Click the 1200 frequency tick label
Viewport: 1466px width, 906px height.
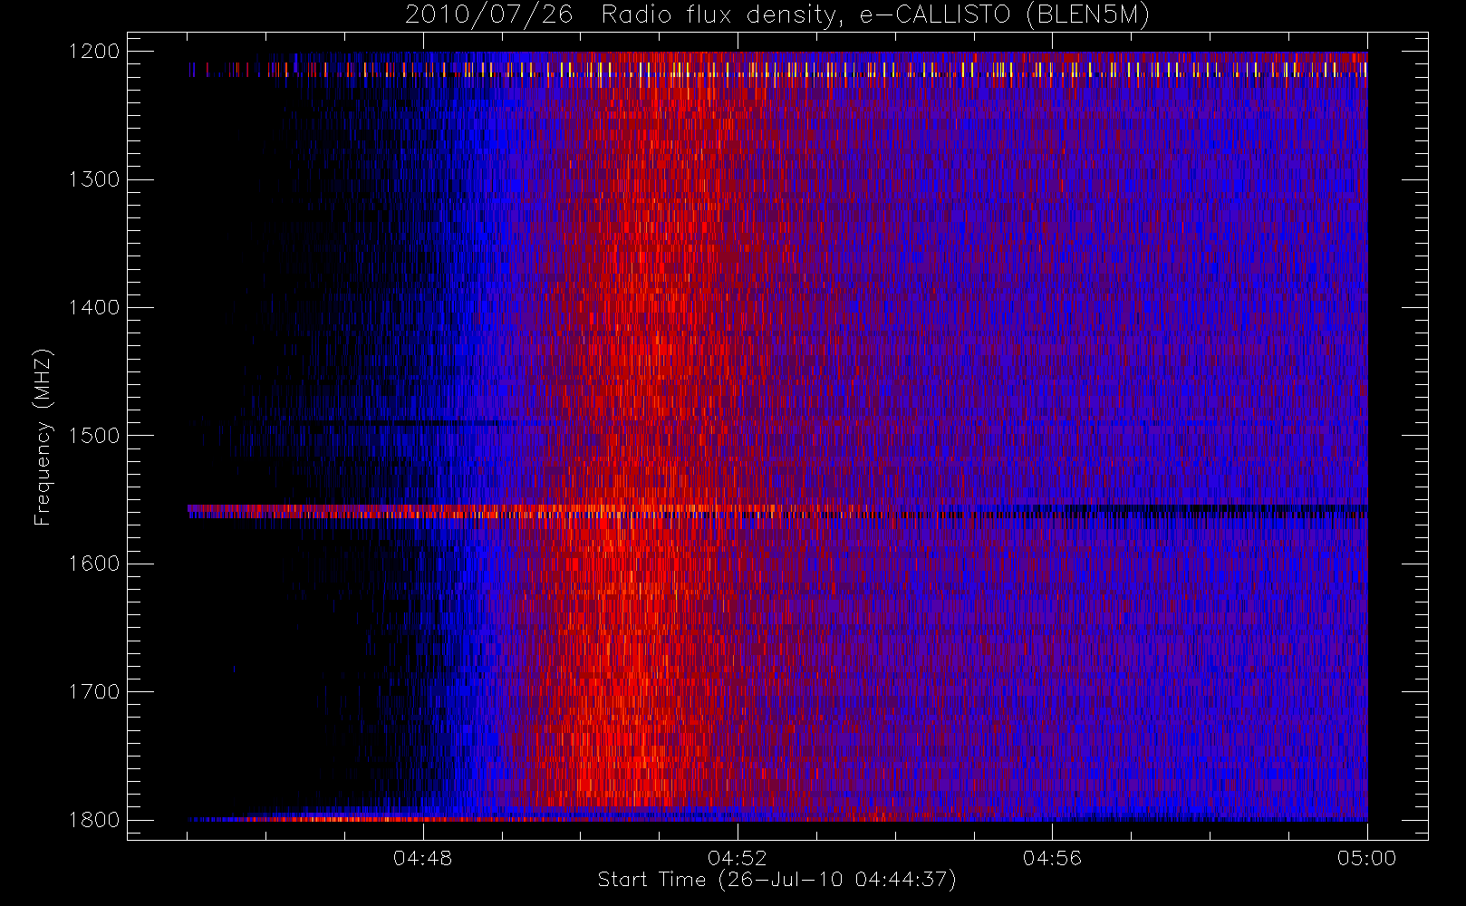click(94, 52)
